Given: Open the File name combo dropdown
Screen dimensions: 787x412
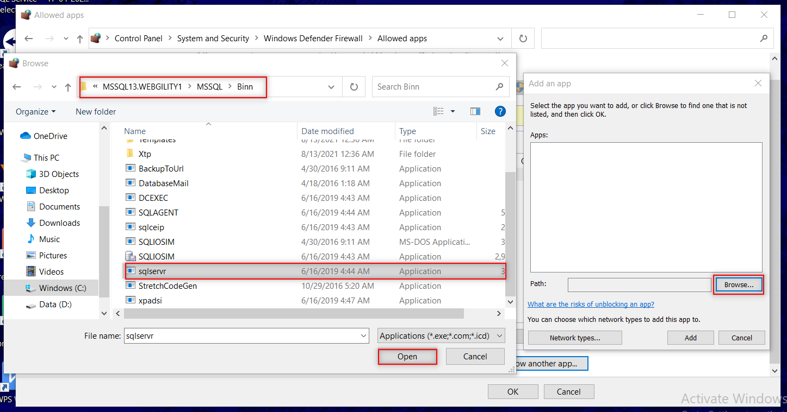Looking at the screenshot, I should coord(364,336).
